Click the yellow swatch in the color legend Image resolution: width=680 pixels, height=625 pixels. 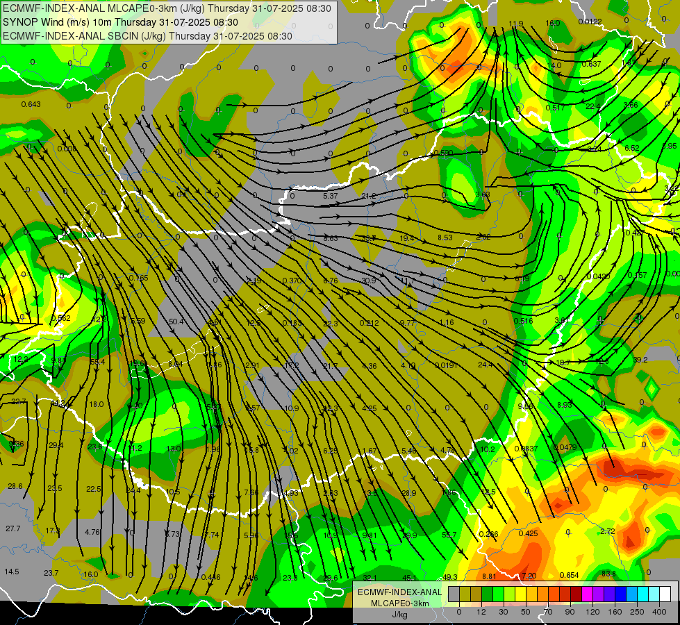[521, 594]
